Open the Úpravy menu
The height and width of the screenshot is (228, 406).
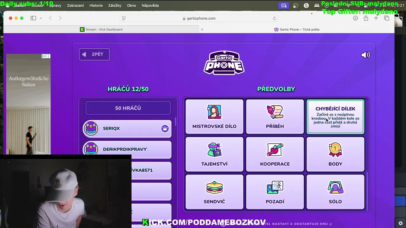point(55,5)
